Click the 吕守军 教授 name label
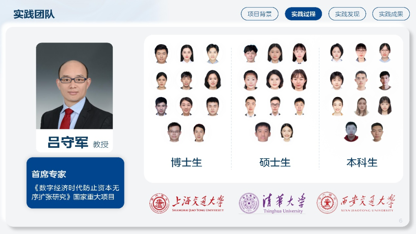The image size is (416, 234). coord(78,142)
